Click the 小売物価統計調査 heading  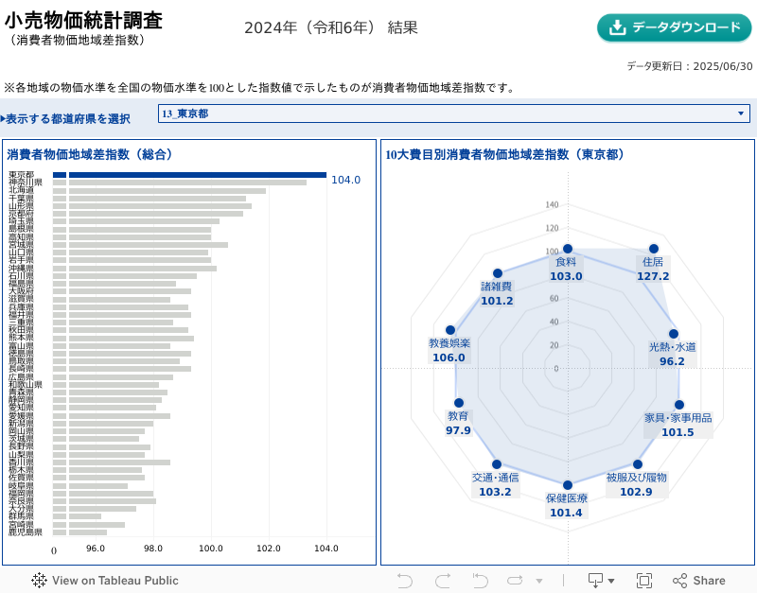[x=83, y=20]
